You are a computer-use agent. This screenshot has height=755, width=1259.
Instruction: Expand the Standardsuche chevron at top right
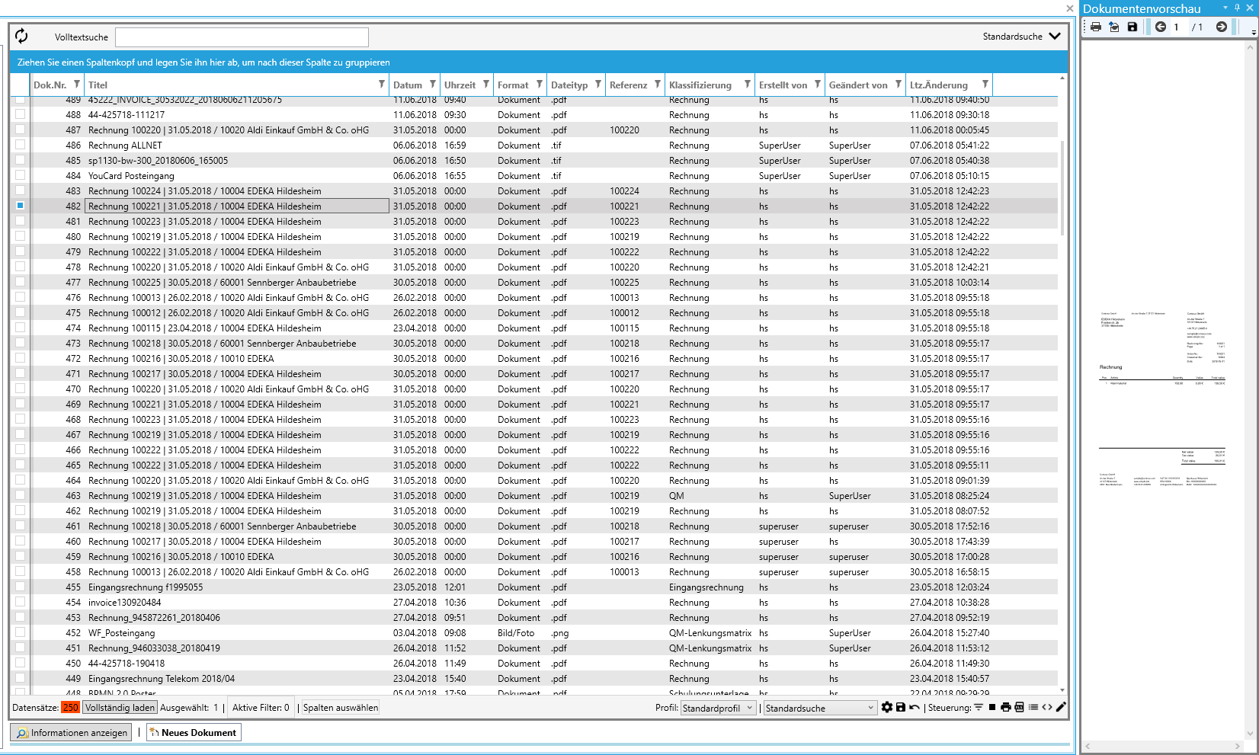(x=1055, y=36)
